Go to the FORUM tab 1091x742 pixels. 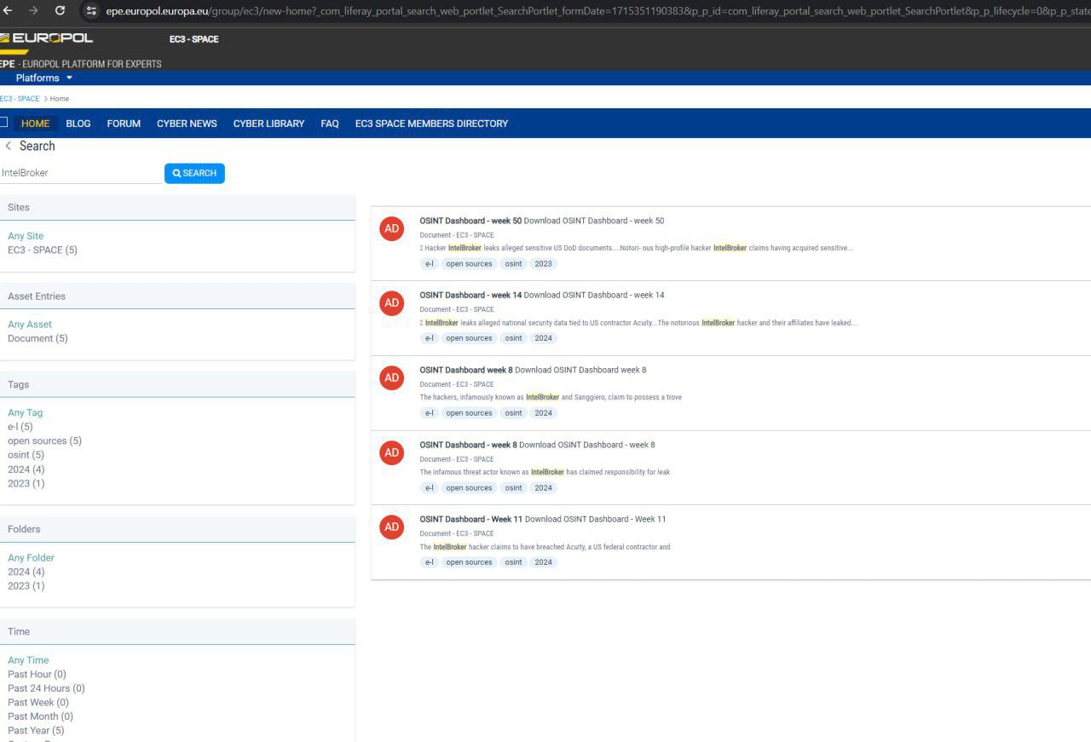(124, 124)
